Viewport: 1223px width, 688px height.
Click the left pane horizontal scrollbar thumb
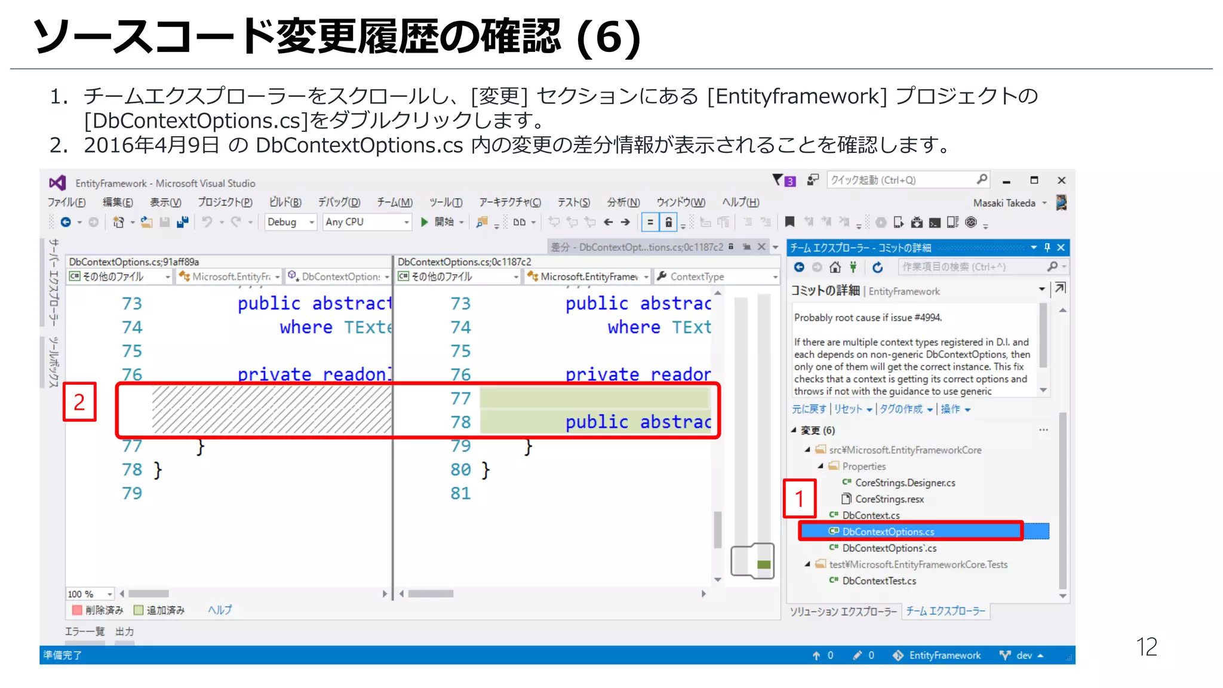click(149, 594)
